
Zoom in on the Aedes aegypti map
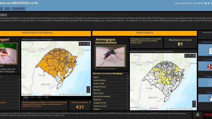click(88, 88)
